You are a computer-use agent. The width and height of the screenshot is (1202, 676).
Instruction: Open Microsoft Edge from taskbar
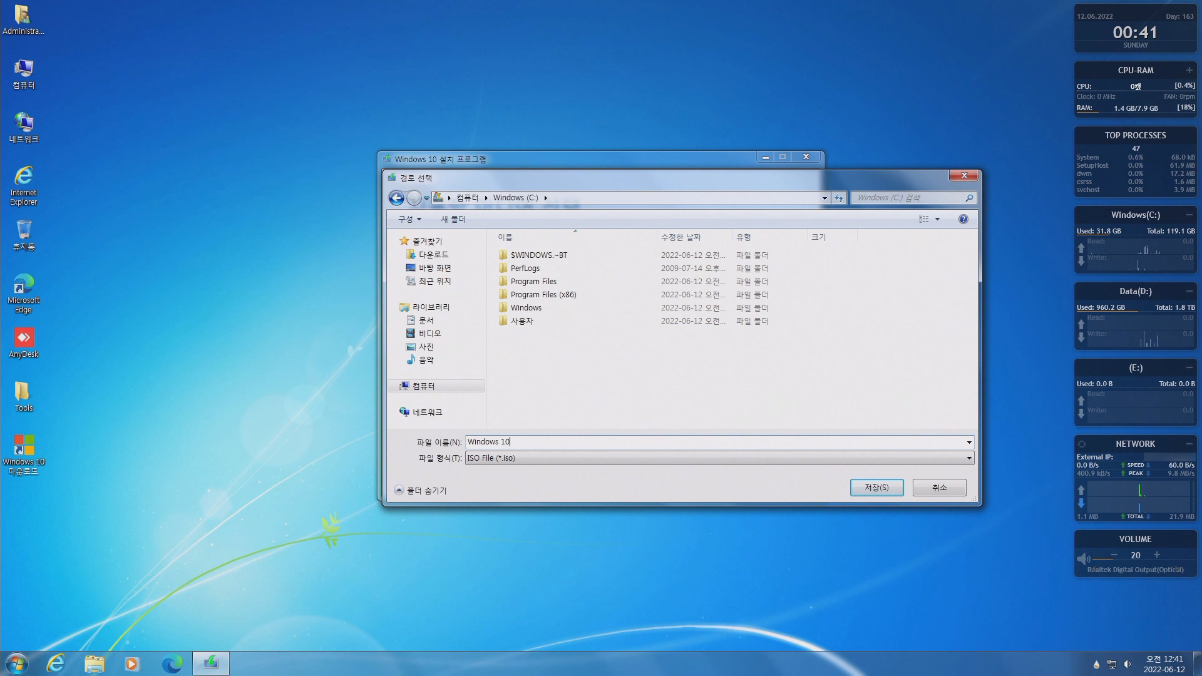point(172,663)
